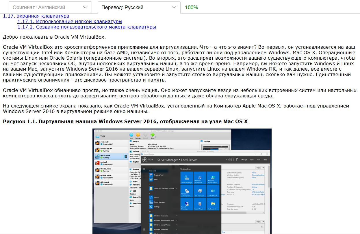
Task: Open link '1.17.1. Использование мягкой клавиатуры'
Action: (x=70, y=22)
